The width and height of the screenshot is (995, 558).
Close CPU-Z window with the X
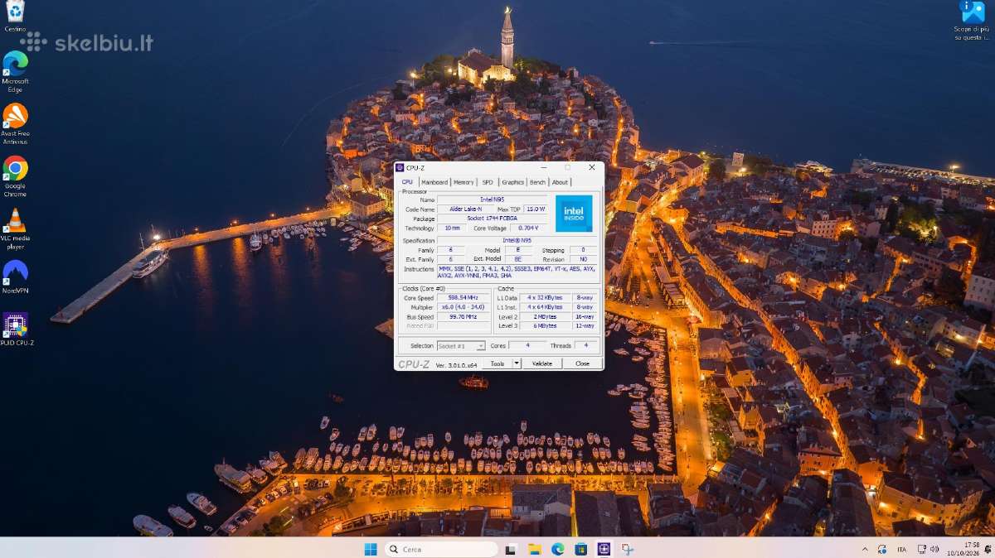click(591, 168)
